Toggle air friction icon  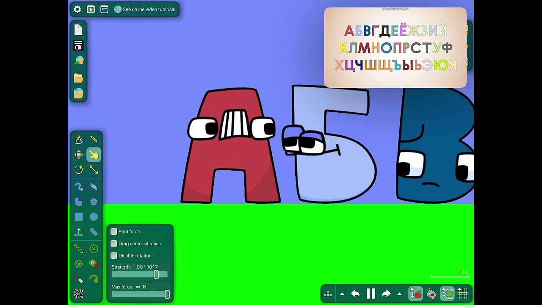[x=447, y=294]
